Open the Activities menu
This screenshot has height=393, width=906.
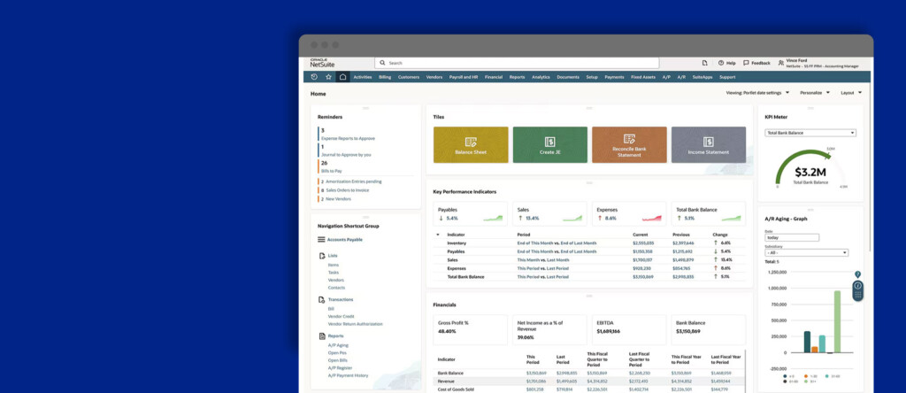tap(362, 77)
